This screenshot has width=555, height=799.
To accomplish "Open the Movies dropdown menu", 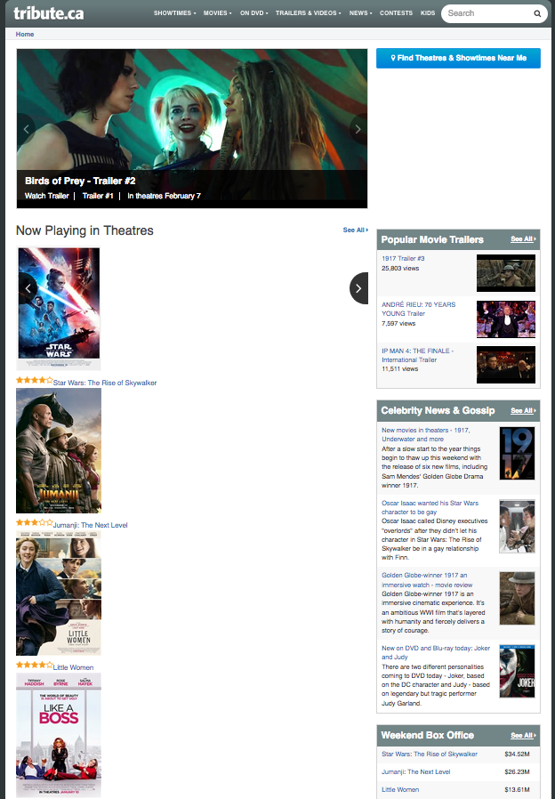I will [217, 12].
